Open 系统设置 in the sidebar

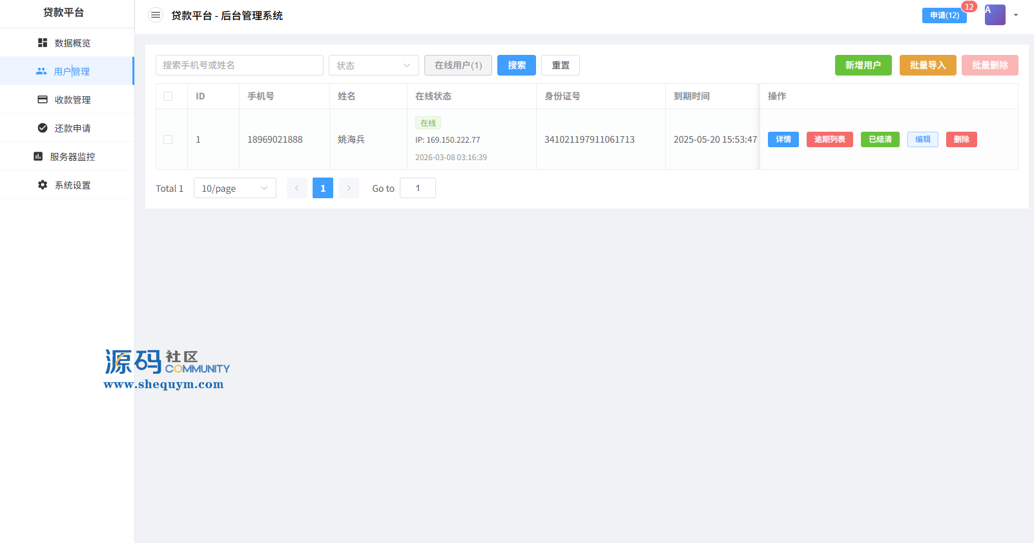pos(72,185)
